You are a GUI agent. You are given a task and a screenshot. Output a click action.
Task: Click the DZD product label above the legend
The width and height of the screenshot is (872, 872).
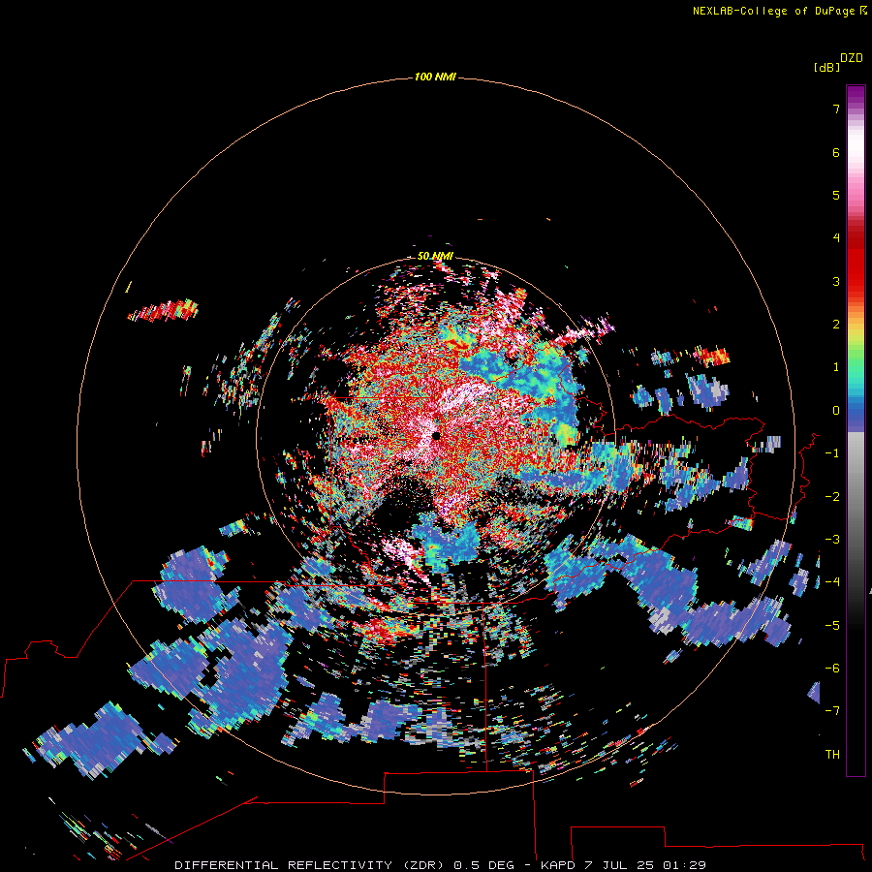[x=852, y=58]
